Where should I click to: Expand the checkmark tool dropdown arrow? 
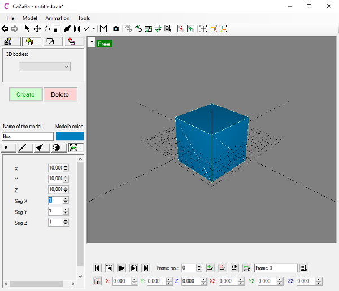pos(93,28)
